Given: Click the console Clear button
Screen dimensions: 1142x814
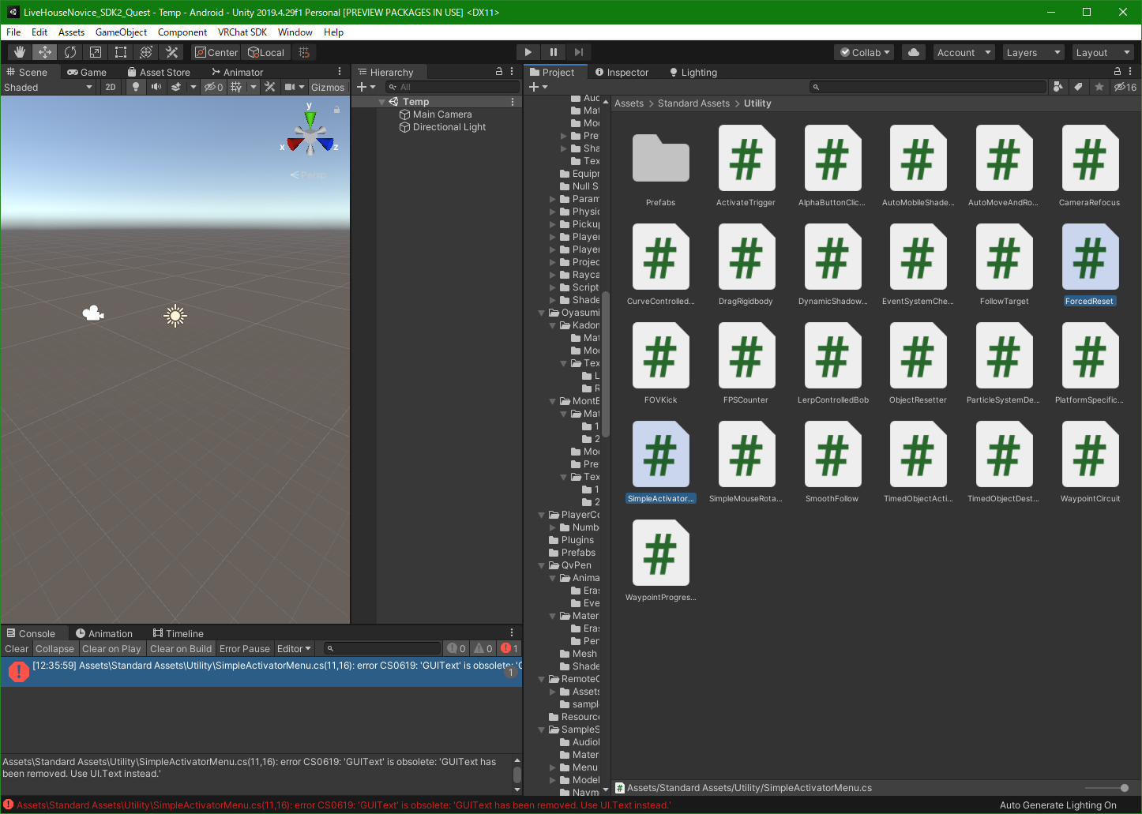Looking at the screenshot, I should pyautogui.click(x=17, y=648).
